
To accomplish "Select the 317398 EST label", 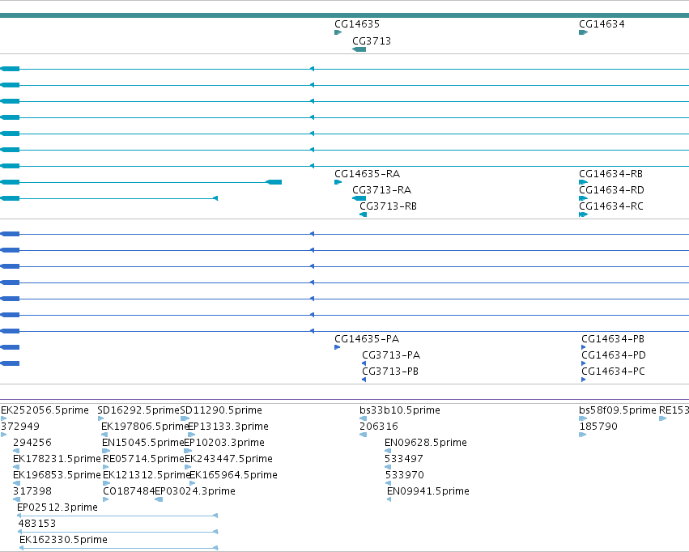I will click(32, 491).
